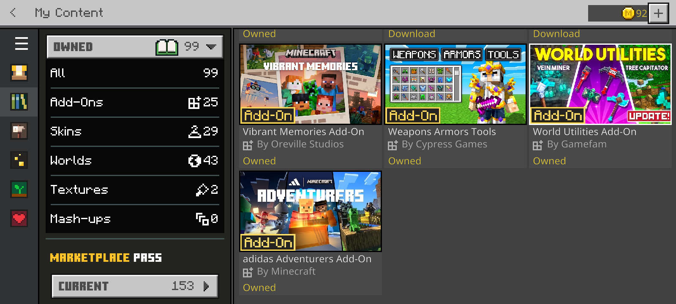Click Owned under World Utilities Add-On
676x304 pixels.
tap(549, 161)
